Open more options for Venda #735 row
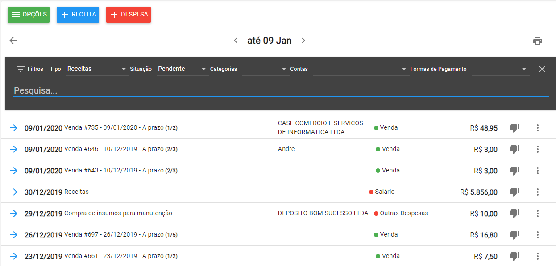 pyautogui.click(x=538, y=128)
